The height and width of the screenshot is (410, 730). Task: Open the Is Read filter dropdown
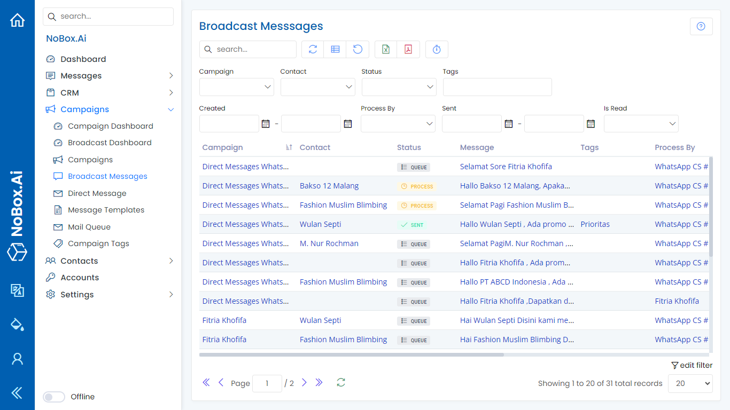(x=641, y=123)
